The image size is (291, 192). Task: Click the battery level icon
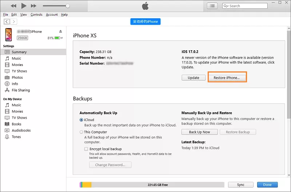point(57,38)
